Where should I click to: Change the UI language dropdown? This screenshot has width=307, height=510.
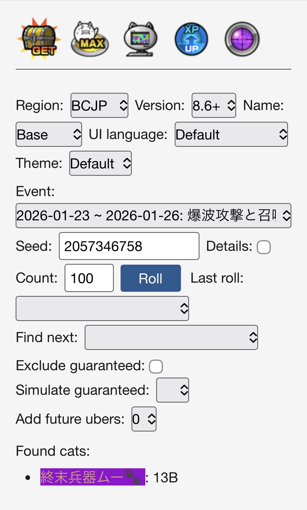(231, 134)
